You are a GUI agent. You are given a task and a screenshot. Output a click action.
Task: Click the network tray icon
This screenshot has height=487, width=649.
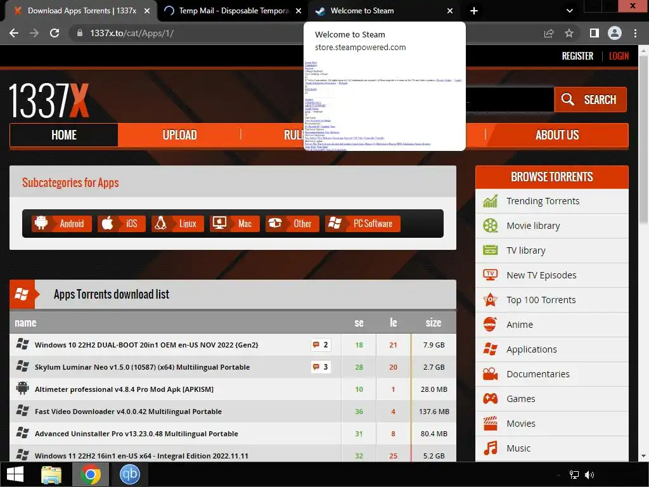pyautogui.click(x=574, y=475)
